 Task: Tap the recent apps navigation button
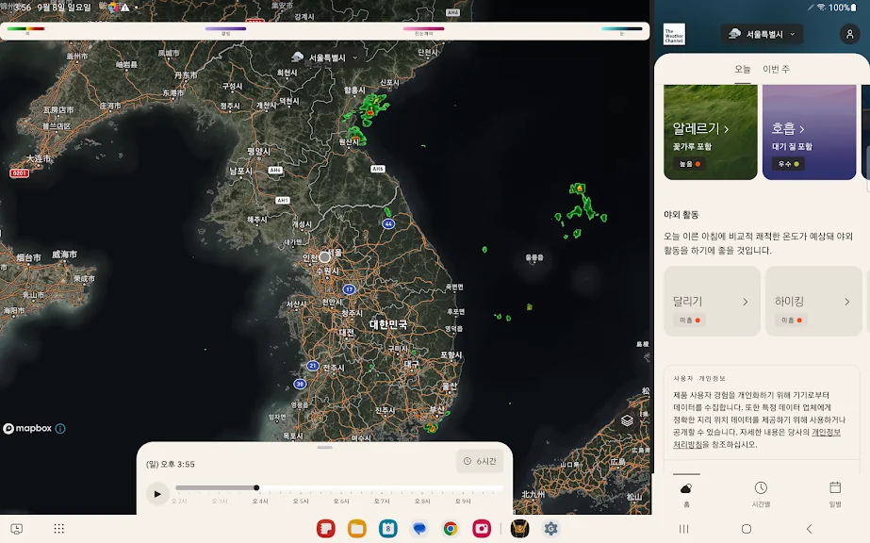click(x=683, y=529)
